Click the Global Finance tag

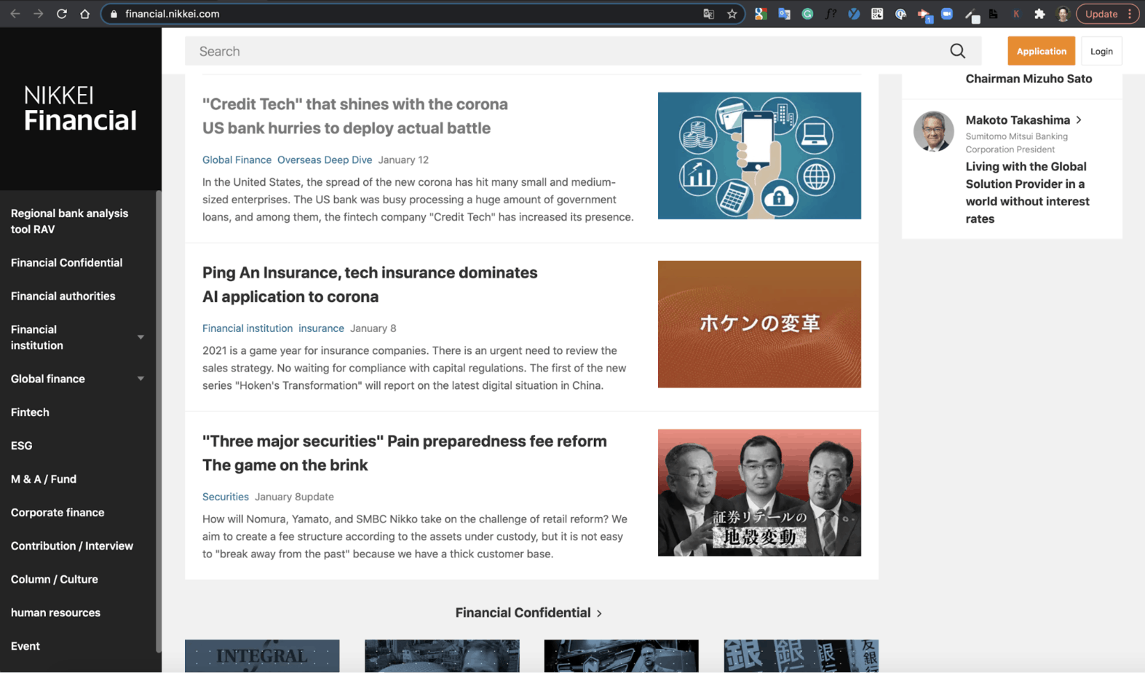click(237, 160)
